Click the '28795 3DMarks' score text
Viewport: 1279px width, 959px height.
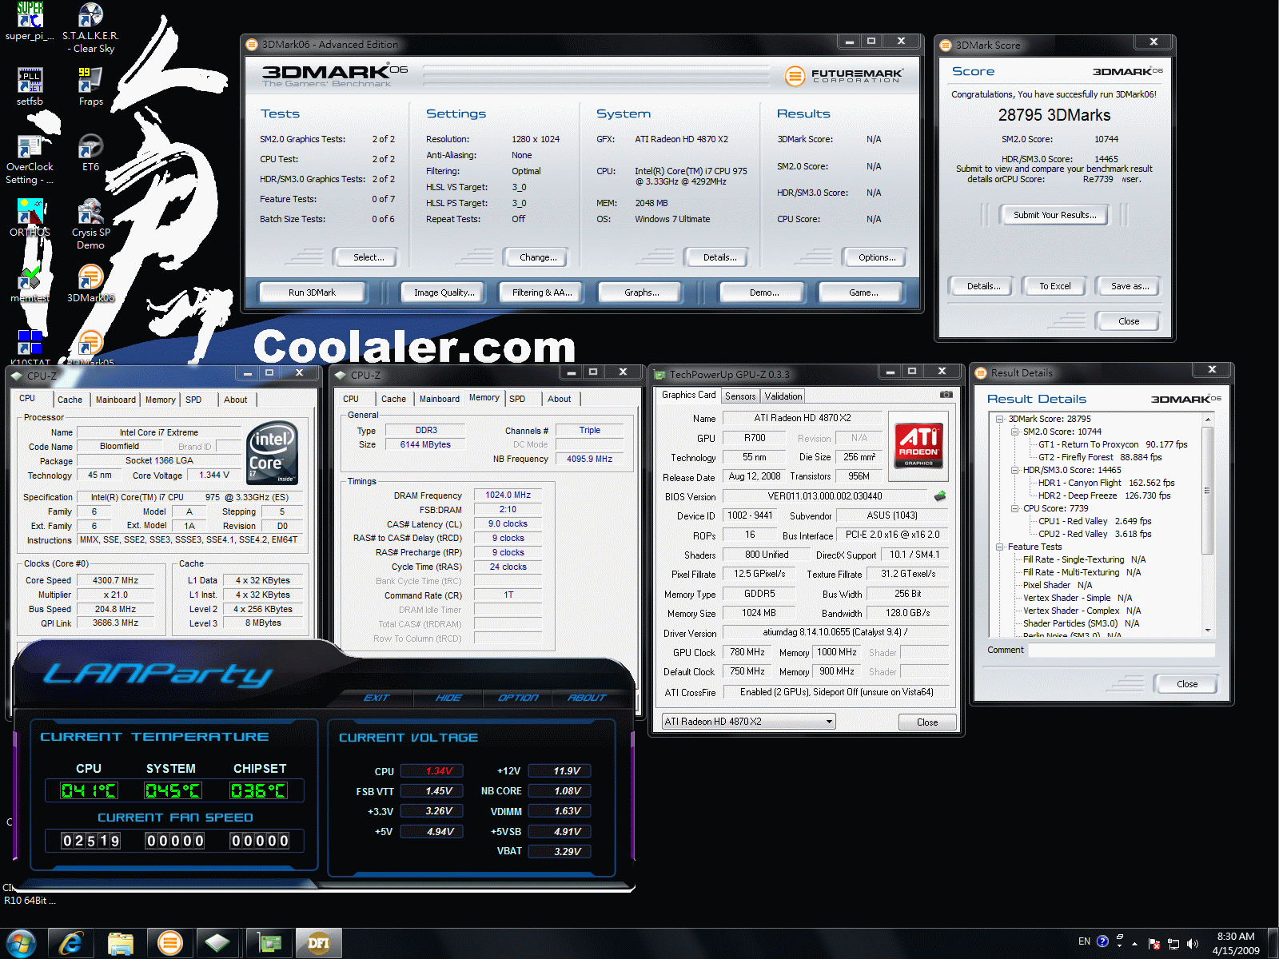(x=1054, y=115)
